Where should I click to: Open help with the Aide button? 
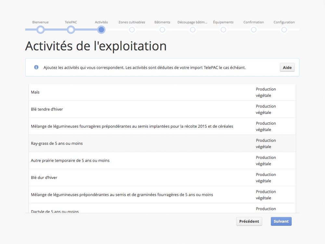coord(287,67)
